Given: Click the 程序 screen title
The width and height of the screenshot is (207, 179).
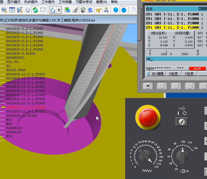Looking at the screenshot, I should coord(149,9).
